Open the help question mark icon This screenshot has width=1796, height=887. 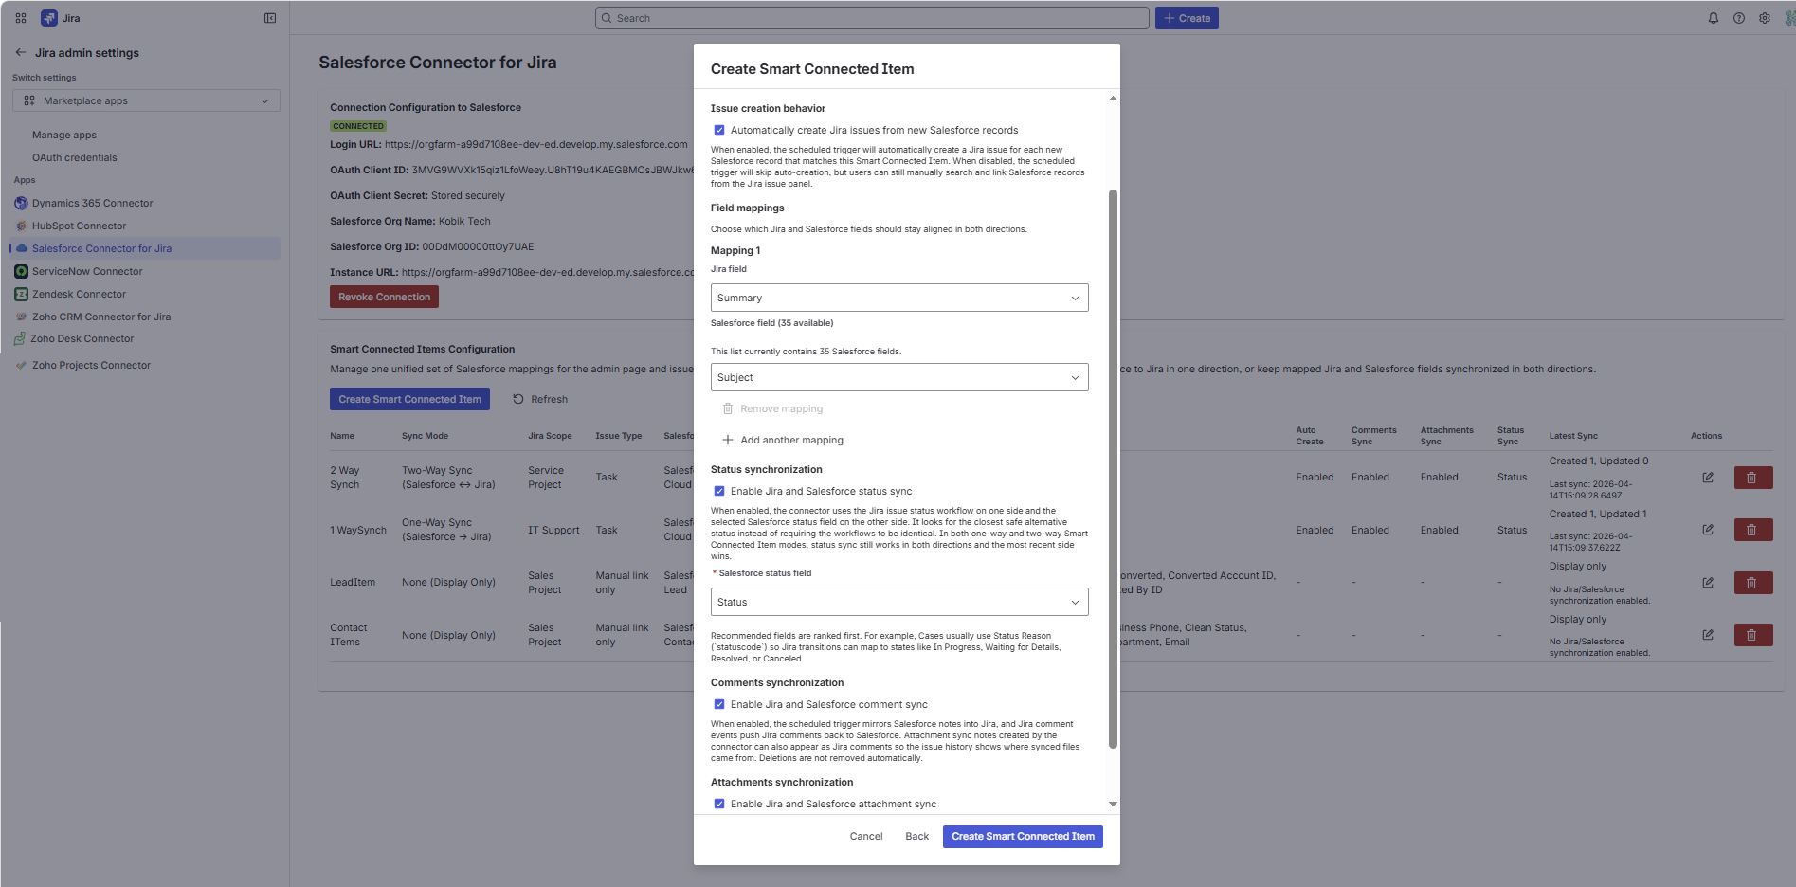point(1738,18)
